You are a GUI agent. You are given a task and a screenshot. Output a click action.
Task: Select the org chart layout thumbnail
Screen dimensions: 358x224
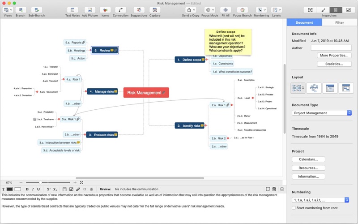[314, 88]
